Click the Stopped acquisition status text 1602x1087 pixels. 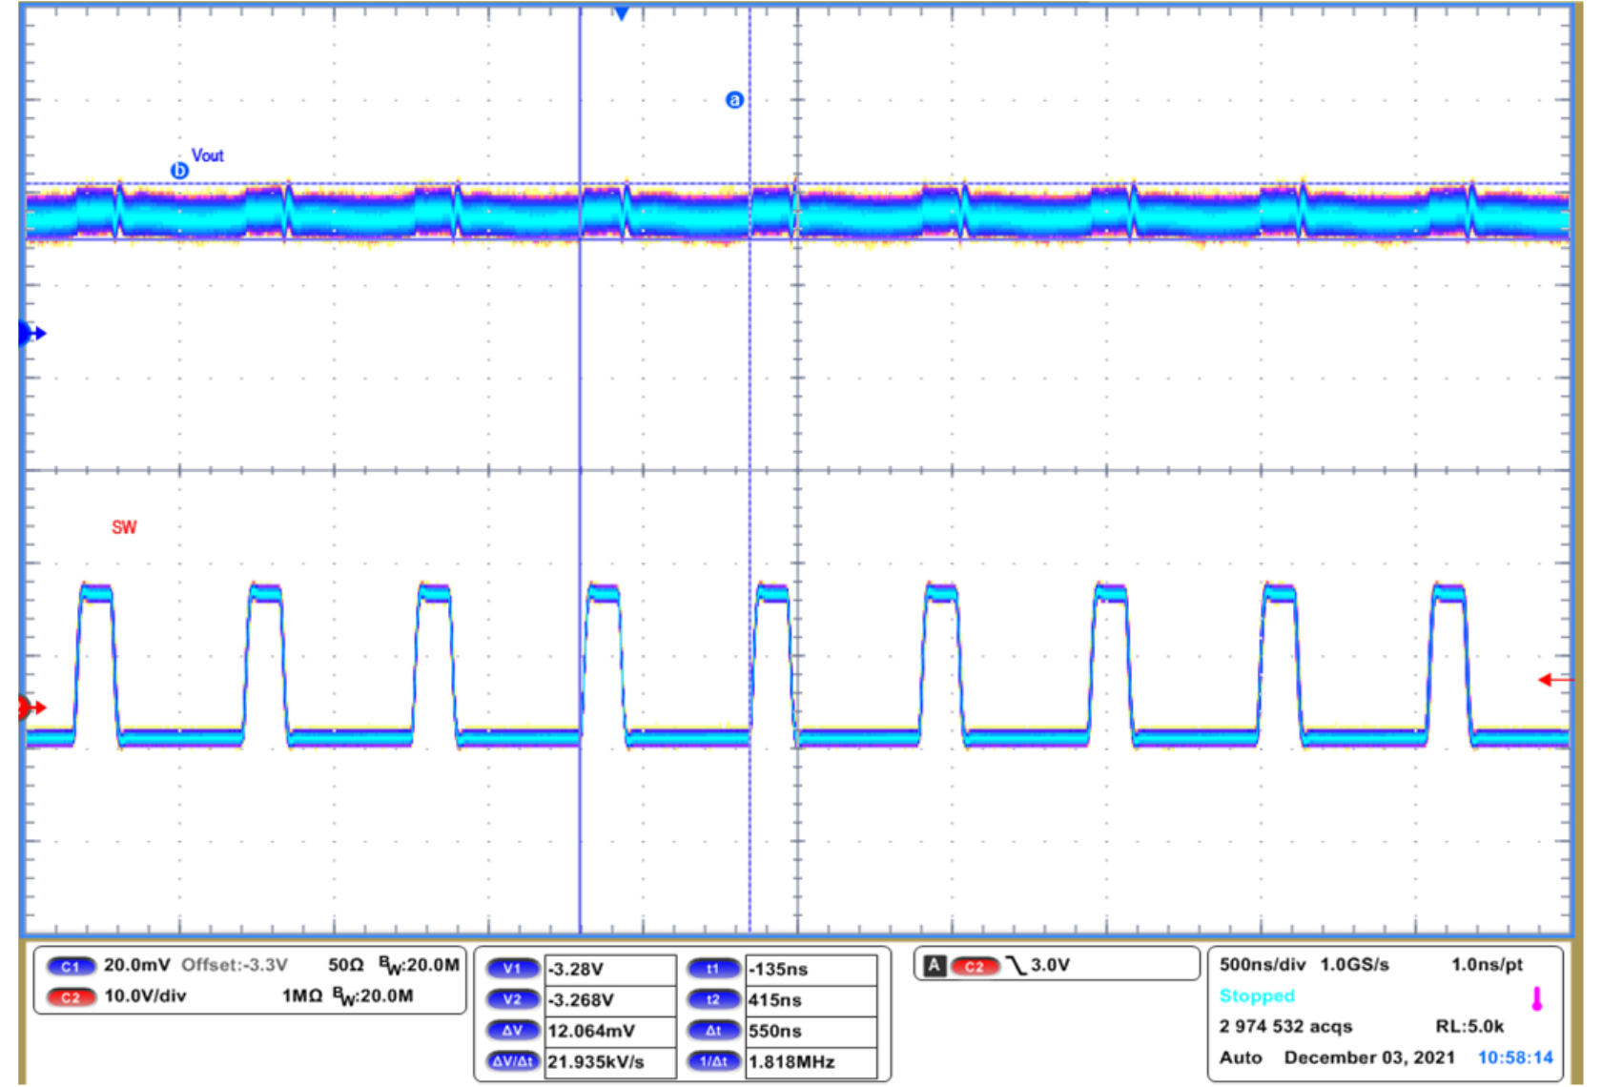pyautogui.click(x=1257, y=996)
